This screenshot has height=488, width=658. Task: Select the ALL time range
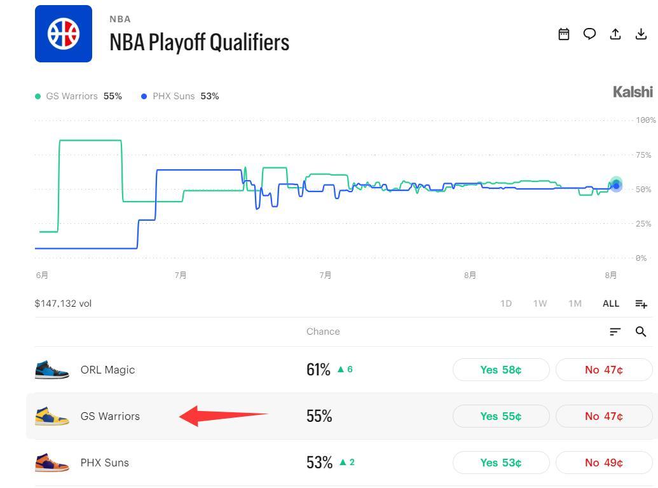point(610,303)
